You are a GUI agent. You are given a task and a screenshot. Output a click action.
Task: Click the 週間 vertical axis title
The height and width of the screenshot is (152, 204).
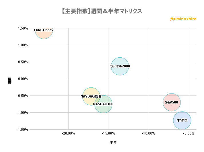(x=10, y=81)
